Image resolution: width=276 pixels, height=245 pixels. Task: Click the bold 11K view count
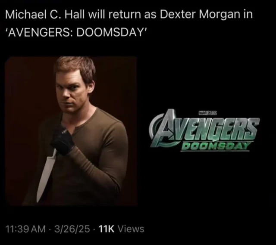(107, 229)
